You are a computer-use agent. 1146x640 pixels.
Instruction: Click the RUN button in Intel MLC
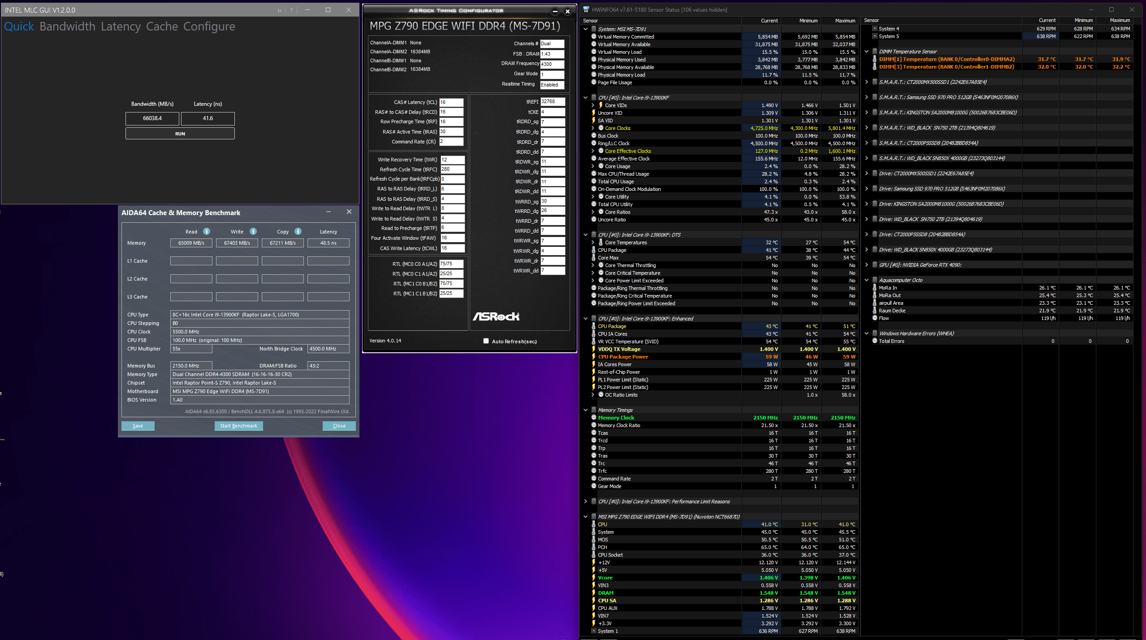point(180,134)
